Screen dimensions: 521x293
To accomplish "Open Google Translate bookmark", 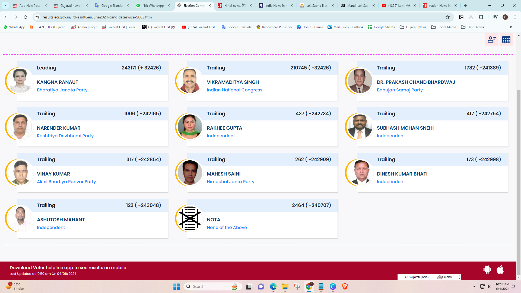I will [237, 27].
